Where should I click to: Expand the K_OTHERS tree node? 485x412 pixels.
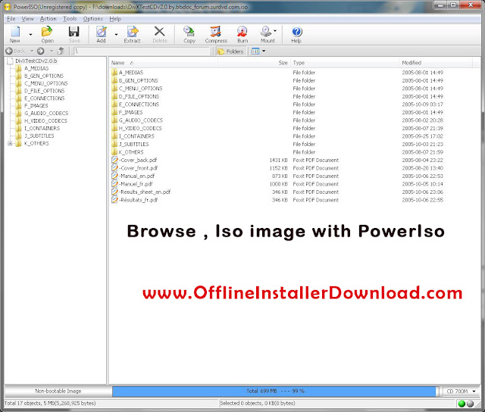click(x=10, y=143)
